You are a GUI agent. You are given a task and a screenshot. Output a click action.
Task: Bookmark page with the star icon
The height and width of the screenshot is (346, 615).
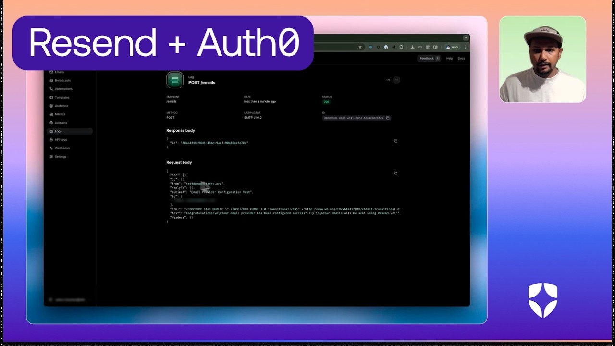(x=360, y=47)
